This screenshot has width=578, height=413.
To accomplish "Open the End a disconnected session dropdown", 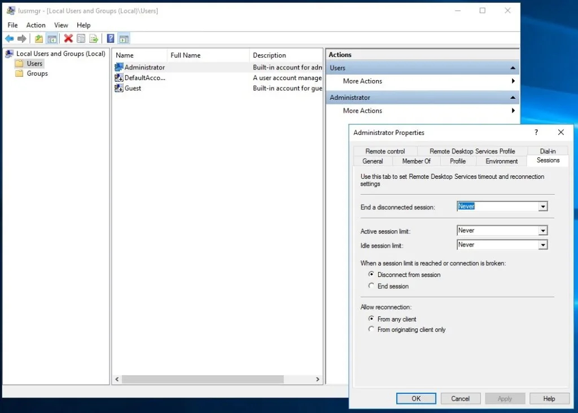I will (542, 206).
